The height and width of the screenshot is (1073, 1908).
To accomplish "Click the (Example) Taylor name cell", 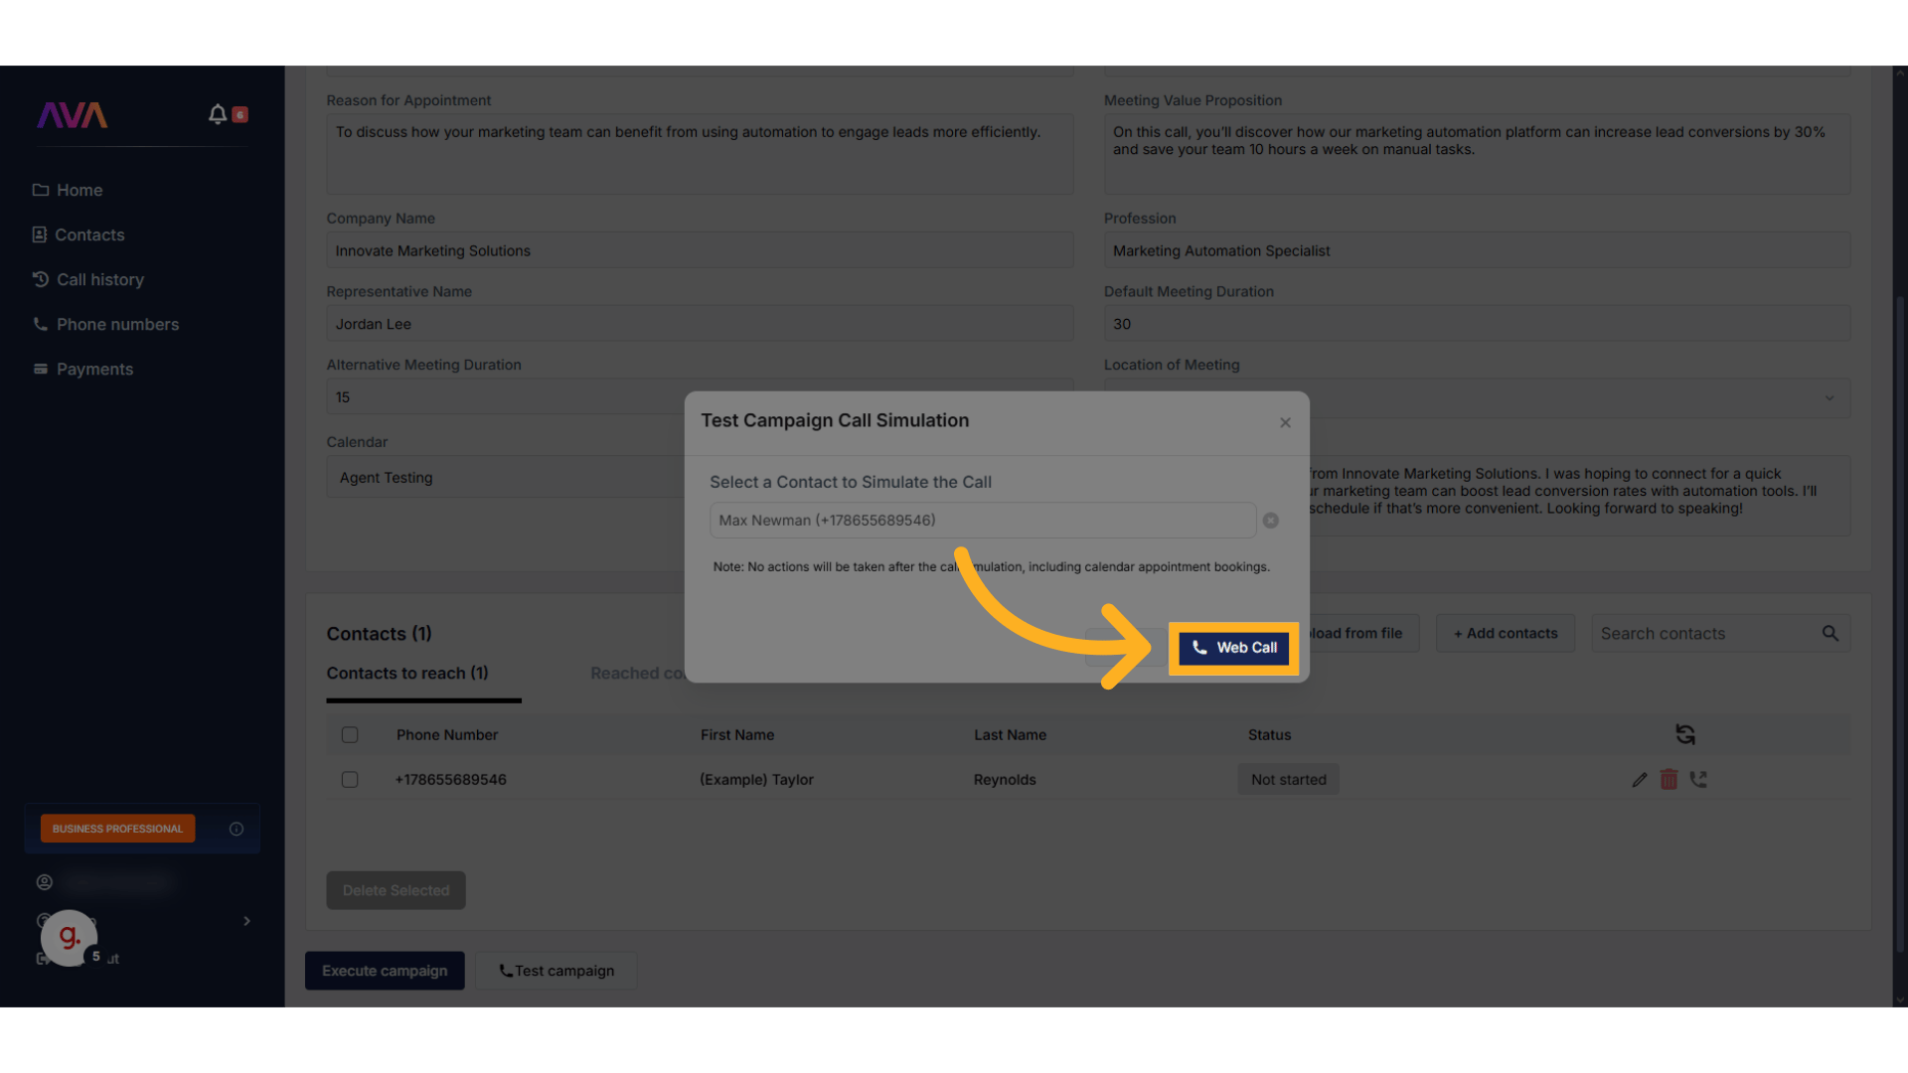I will [x=756, y=780].
